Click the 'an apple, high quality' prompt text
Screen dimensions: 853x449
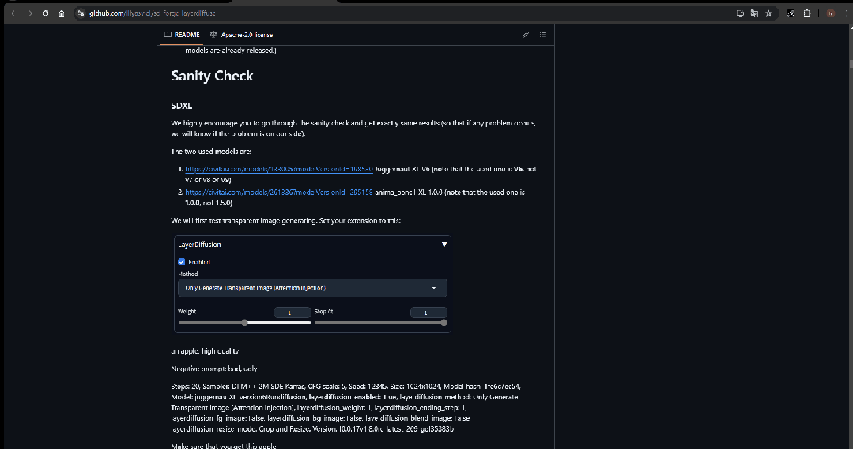205,350
